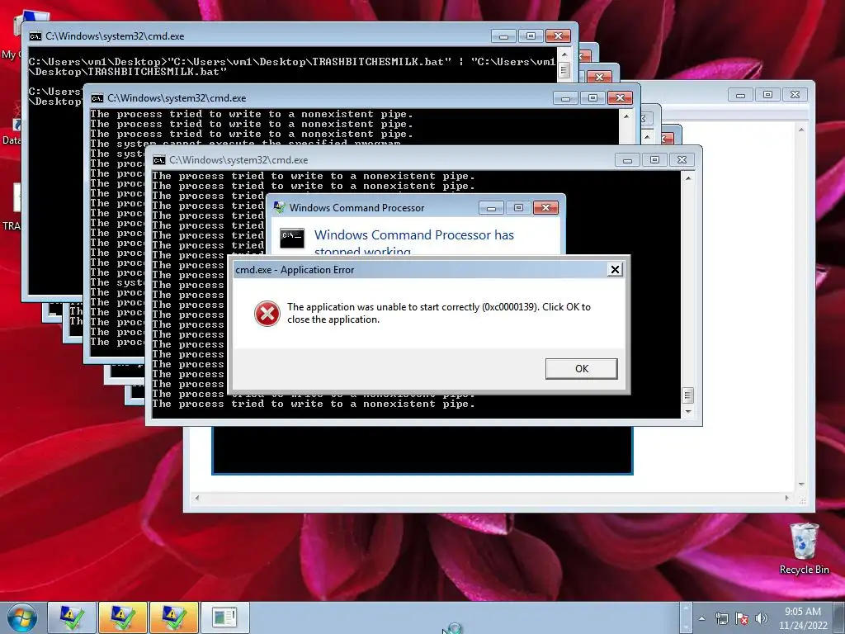This screenshot has height=634, width=845.
Task: Minimize the white background window
Action: (x=740, y=95)
